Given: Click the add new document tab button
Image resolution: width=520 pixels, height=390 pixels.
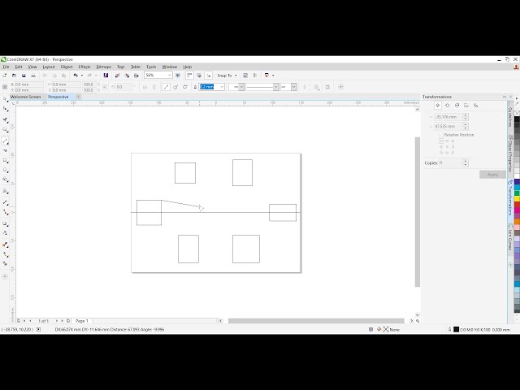Looking at the screenshot, I should point(78,97).
